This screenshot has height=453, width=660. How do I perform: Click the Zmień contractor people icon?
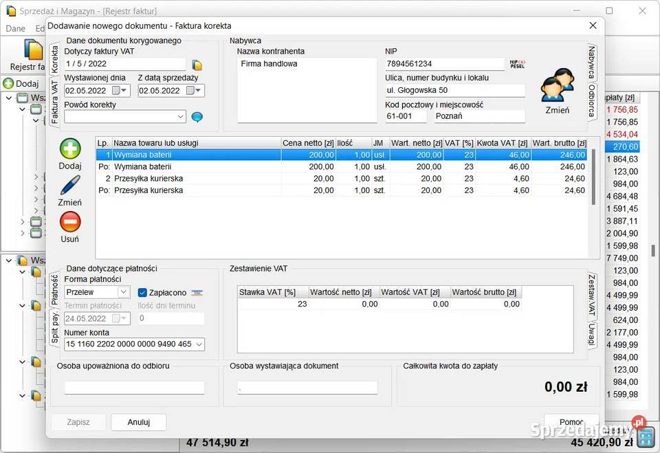[x=557, y=87]
